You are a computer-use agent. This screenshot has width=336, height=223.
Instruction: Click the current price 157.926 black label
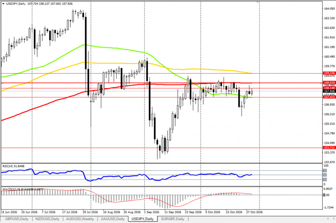coord(329,91)
